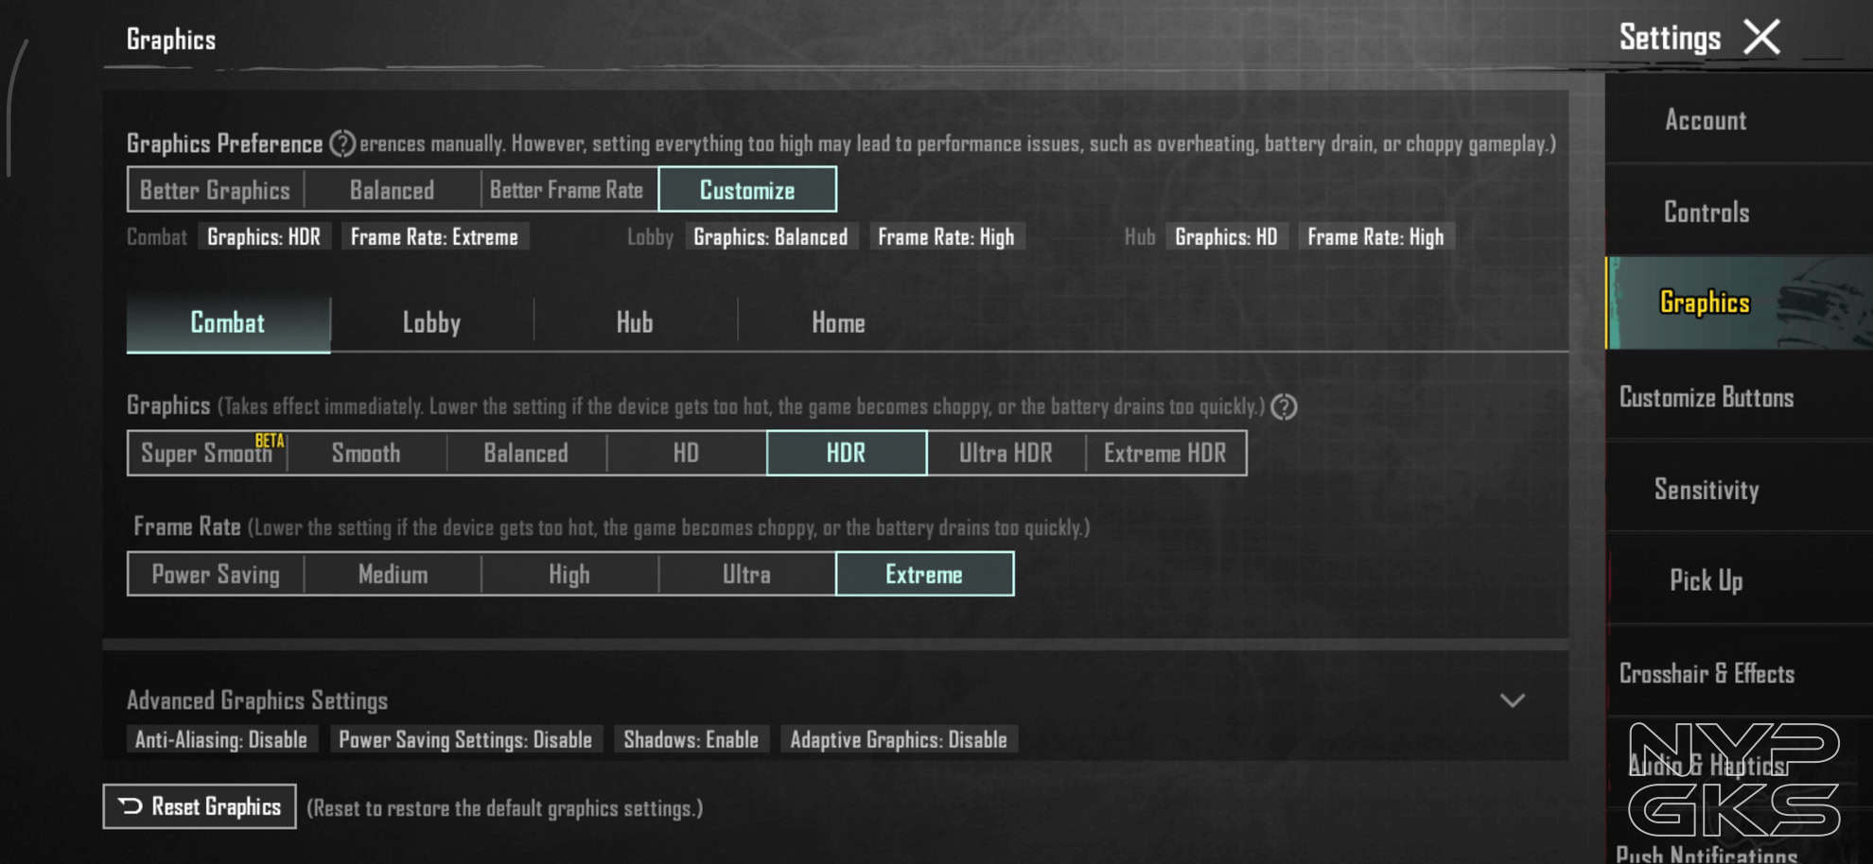This screenshot has width=1873, height=864.
Task: Select the Better Frame Rate preset
Action: [x=567, y=190]
